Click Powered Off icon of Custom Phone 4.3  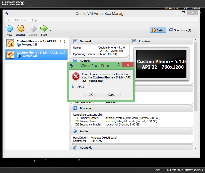tap(19, 45)
